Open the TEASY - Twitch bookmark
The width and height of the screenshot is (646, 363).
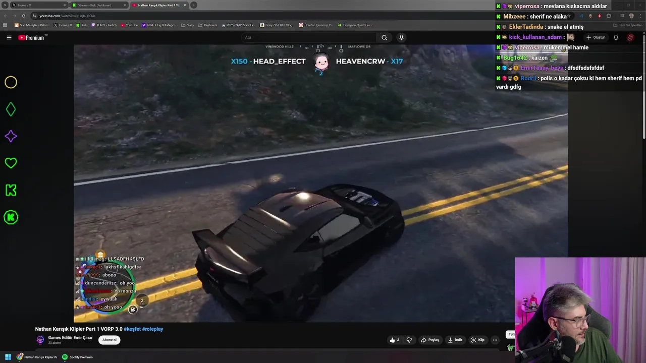pos(103,25)
